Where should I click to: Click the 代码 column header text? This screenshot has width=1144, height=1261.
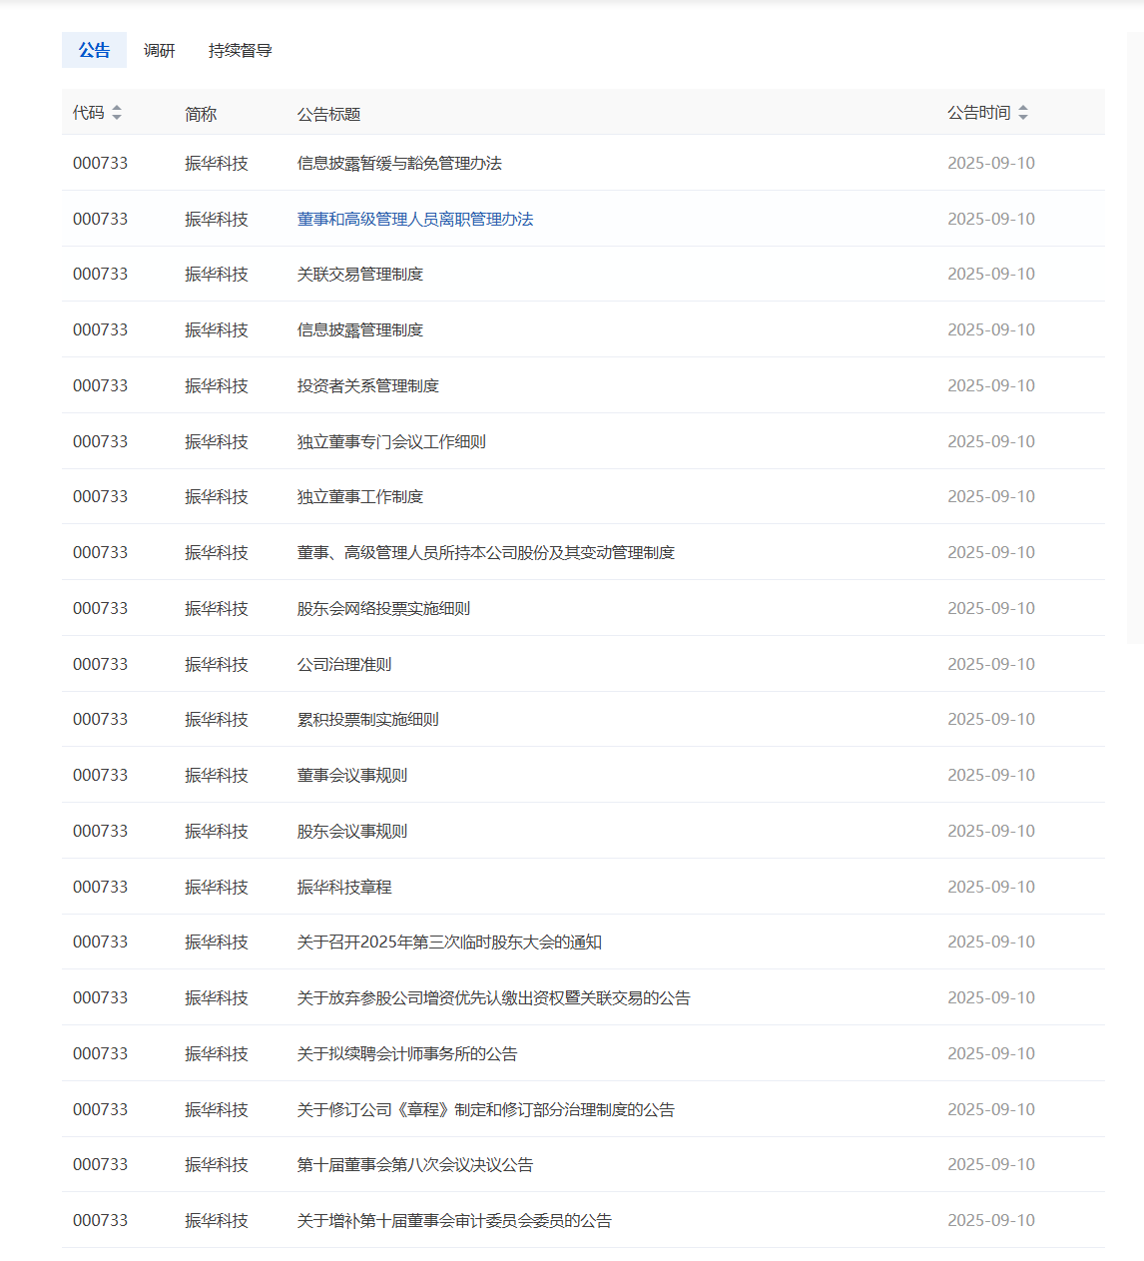click(x=89, y=113)
